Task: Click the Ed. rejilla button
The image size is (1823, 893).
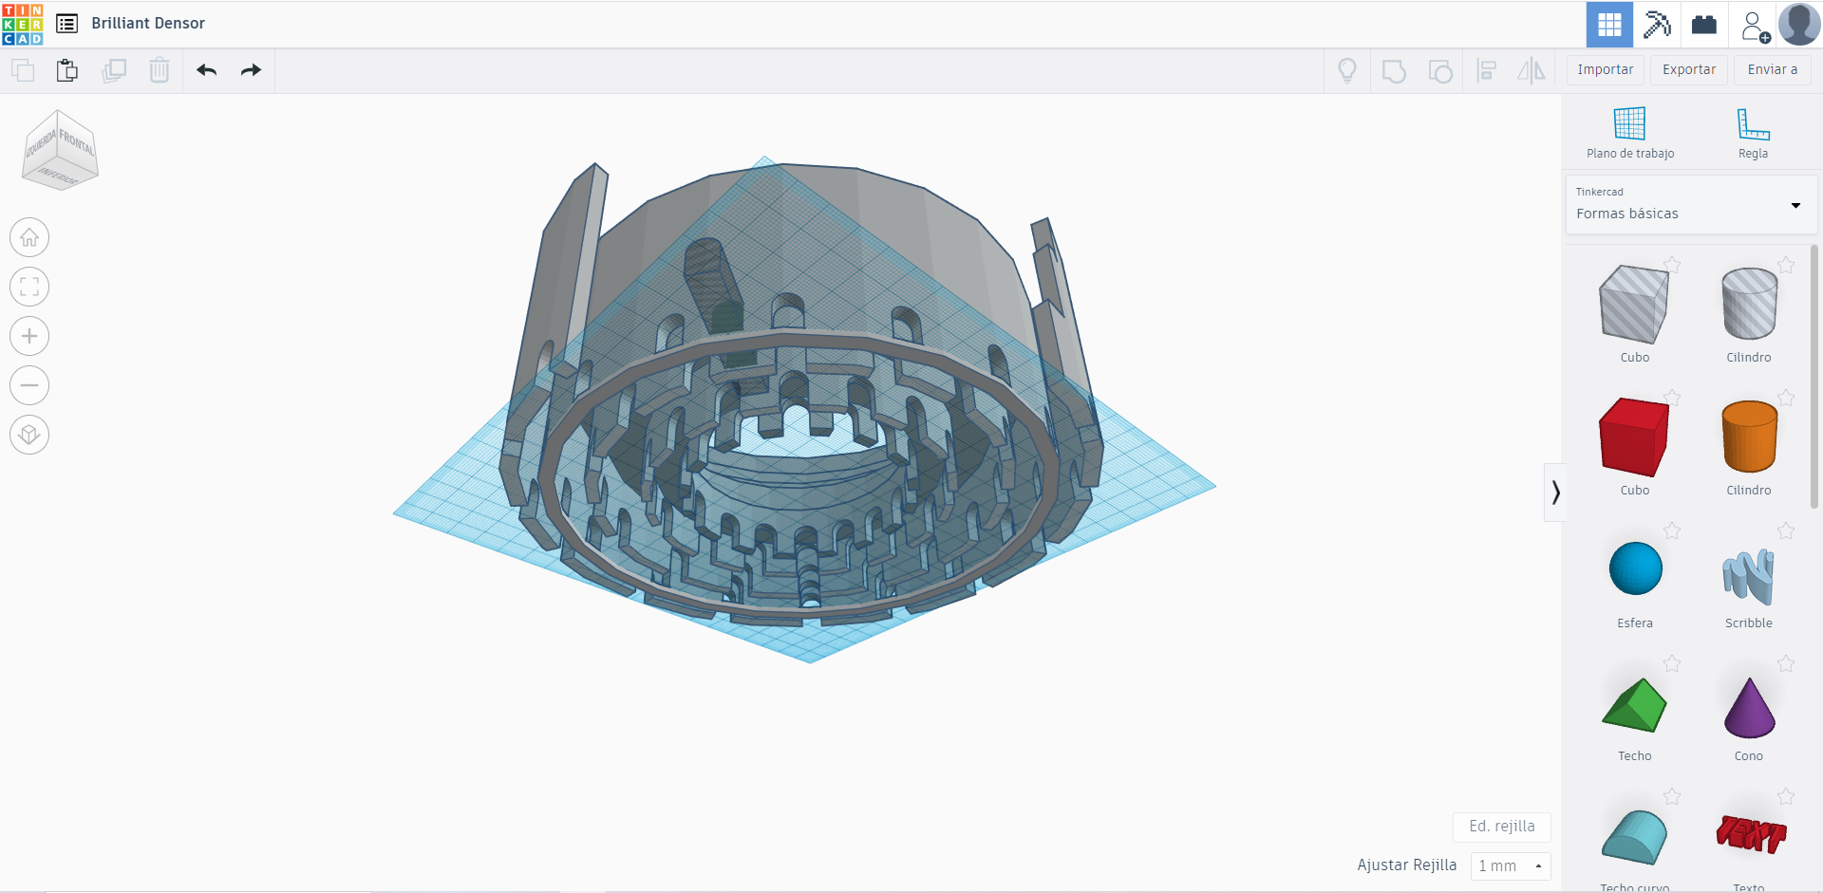Action: 1501,827
